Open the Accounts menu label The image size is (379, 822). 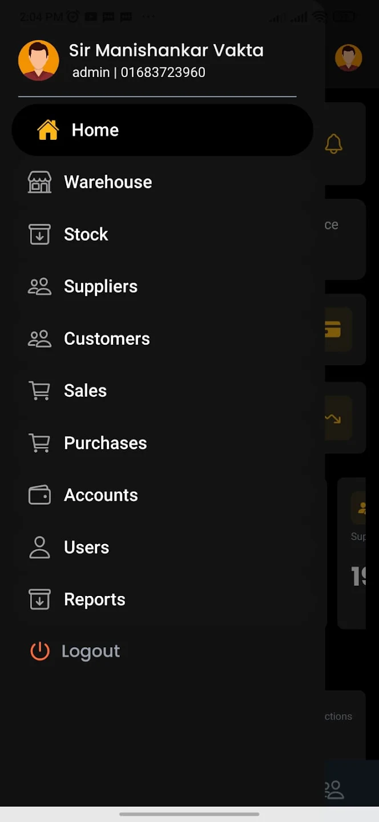pyautogui.click(x=101, y=495)
